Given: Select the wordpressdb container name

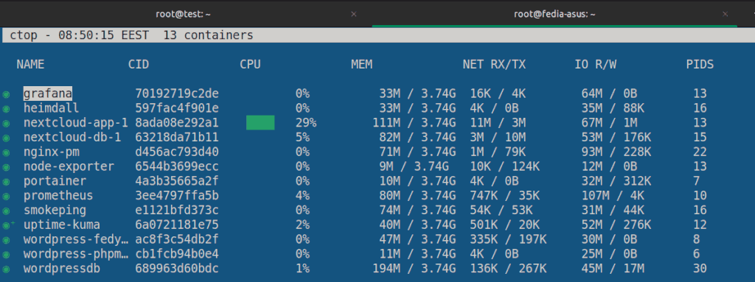Looking at the screenshot, I should 62,269.
